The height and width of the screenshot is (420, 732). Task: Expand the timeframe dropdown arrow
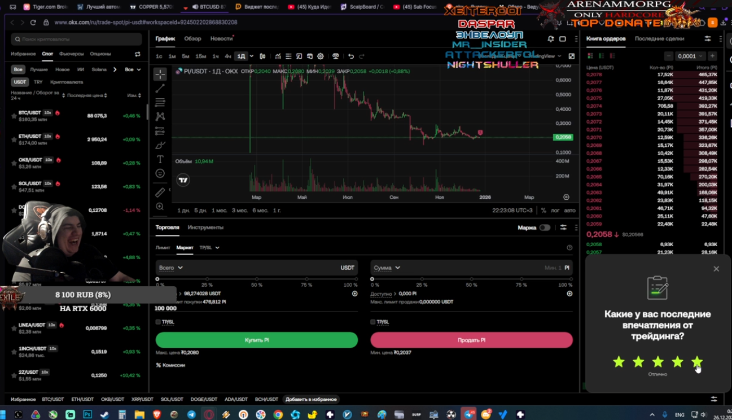click(252, 56)
